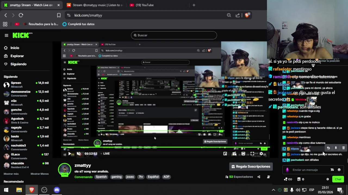Delete klipze's chat message
This screenshot has height=195, width=348.
[x=343, y=148]
